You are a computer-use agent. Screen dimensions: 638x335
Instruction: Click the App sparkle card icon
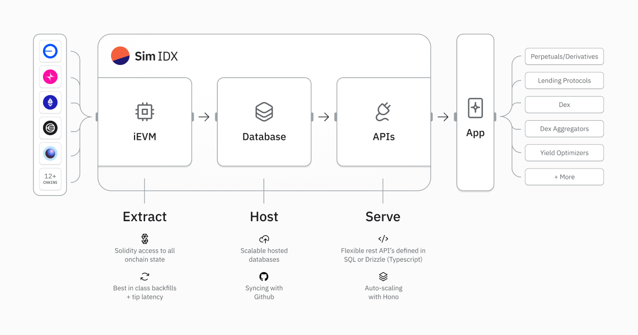475,108
